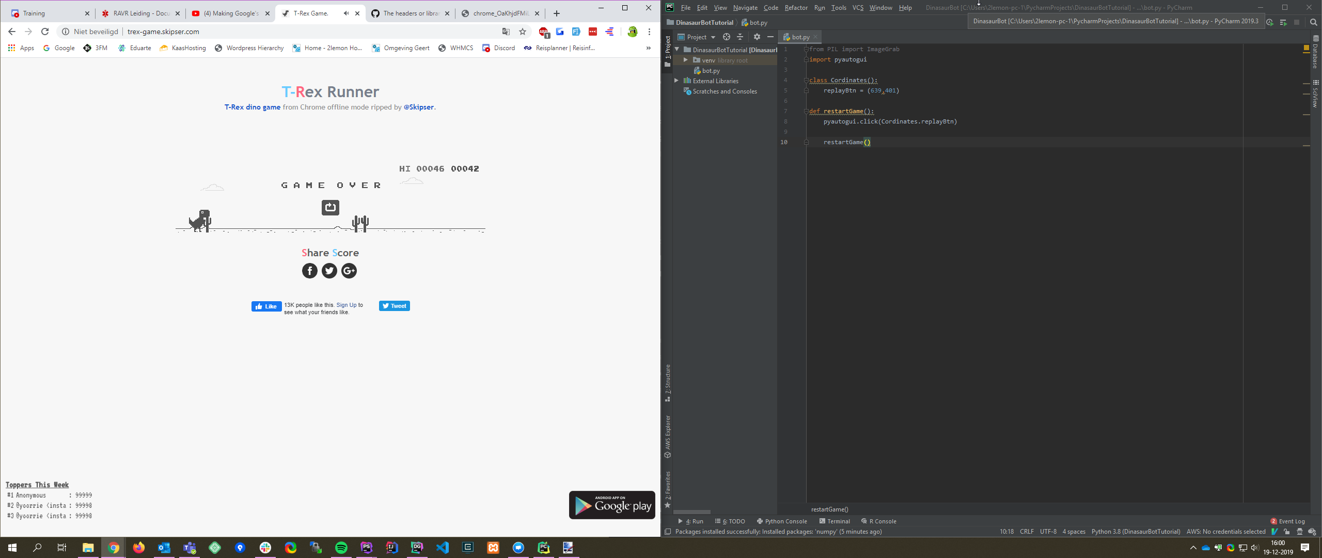Share score on Facebook icon
The image size is (1322, 558).
[310, 271]
